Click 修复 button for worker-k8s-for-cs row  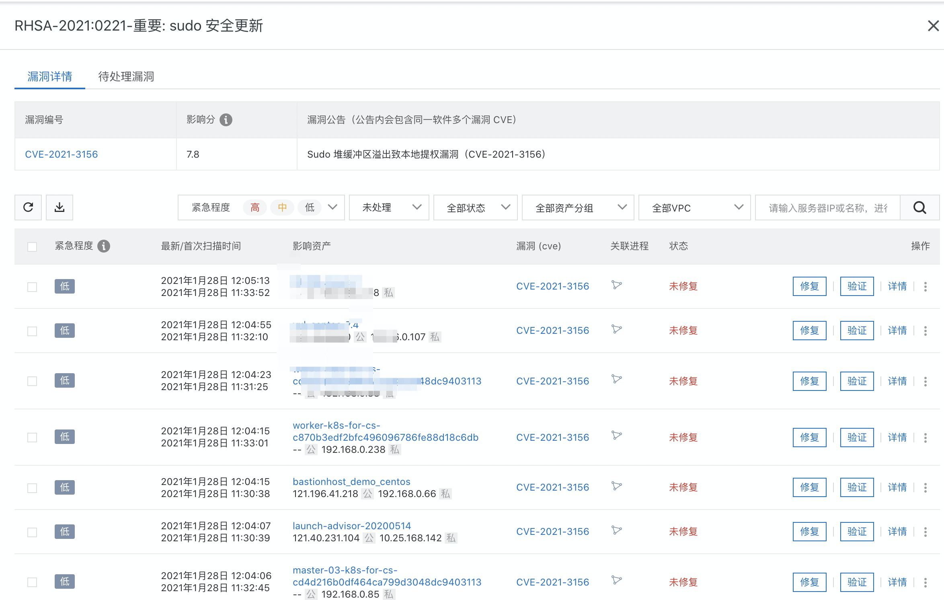pyautogui.click(x=809, y=437)
